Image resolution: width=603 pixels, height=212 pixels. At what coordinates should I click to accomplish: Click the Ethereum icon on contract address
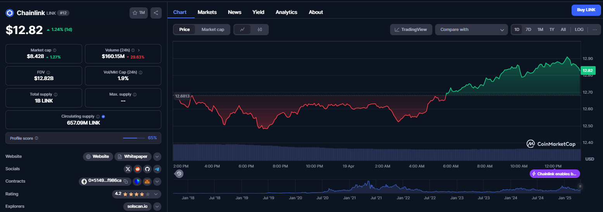(x=84, y=181)
